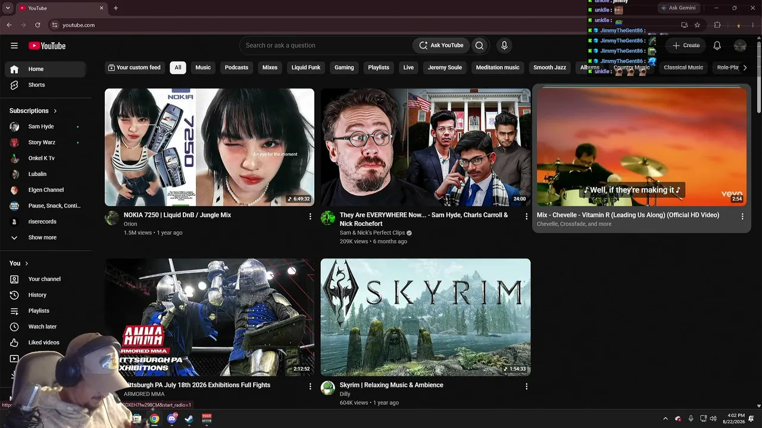Open Your channel page
Image resolution: width=762 pixels, height=428 pixels.
[45, 279]
